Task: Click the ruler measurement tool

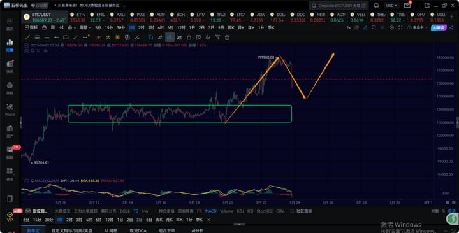Action: click(x=160, y=38)
